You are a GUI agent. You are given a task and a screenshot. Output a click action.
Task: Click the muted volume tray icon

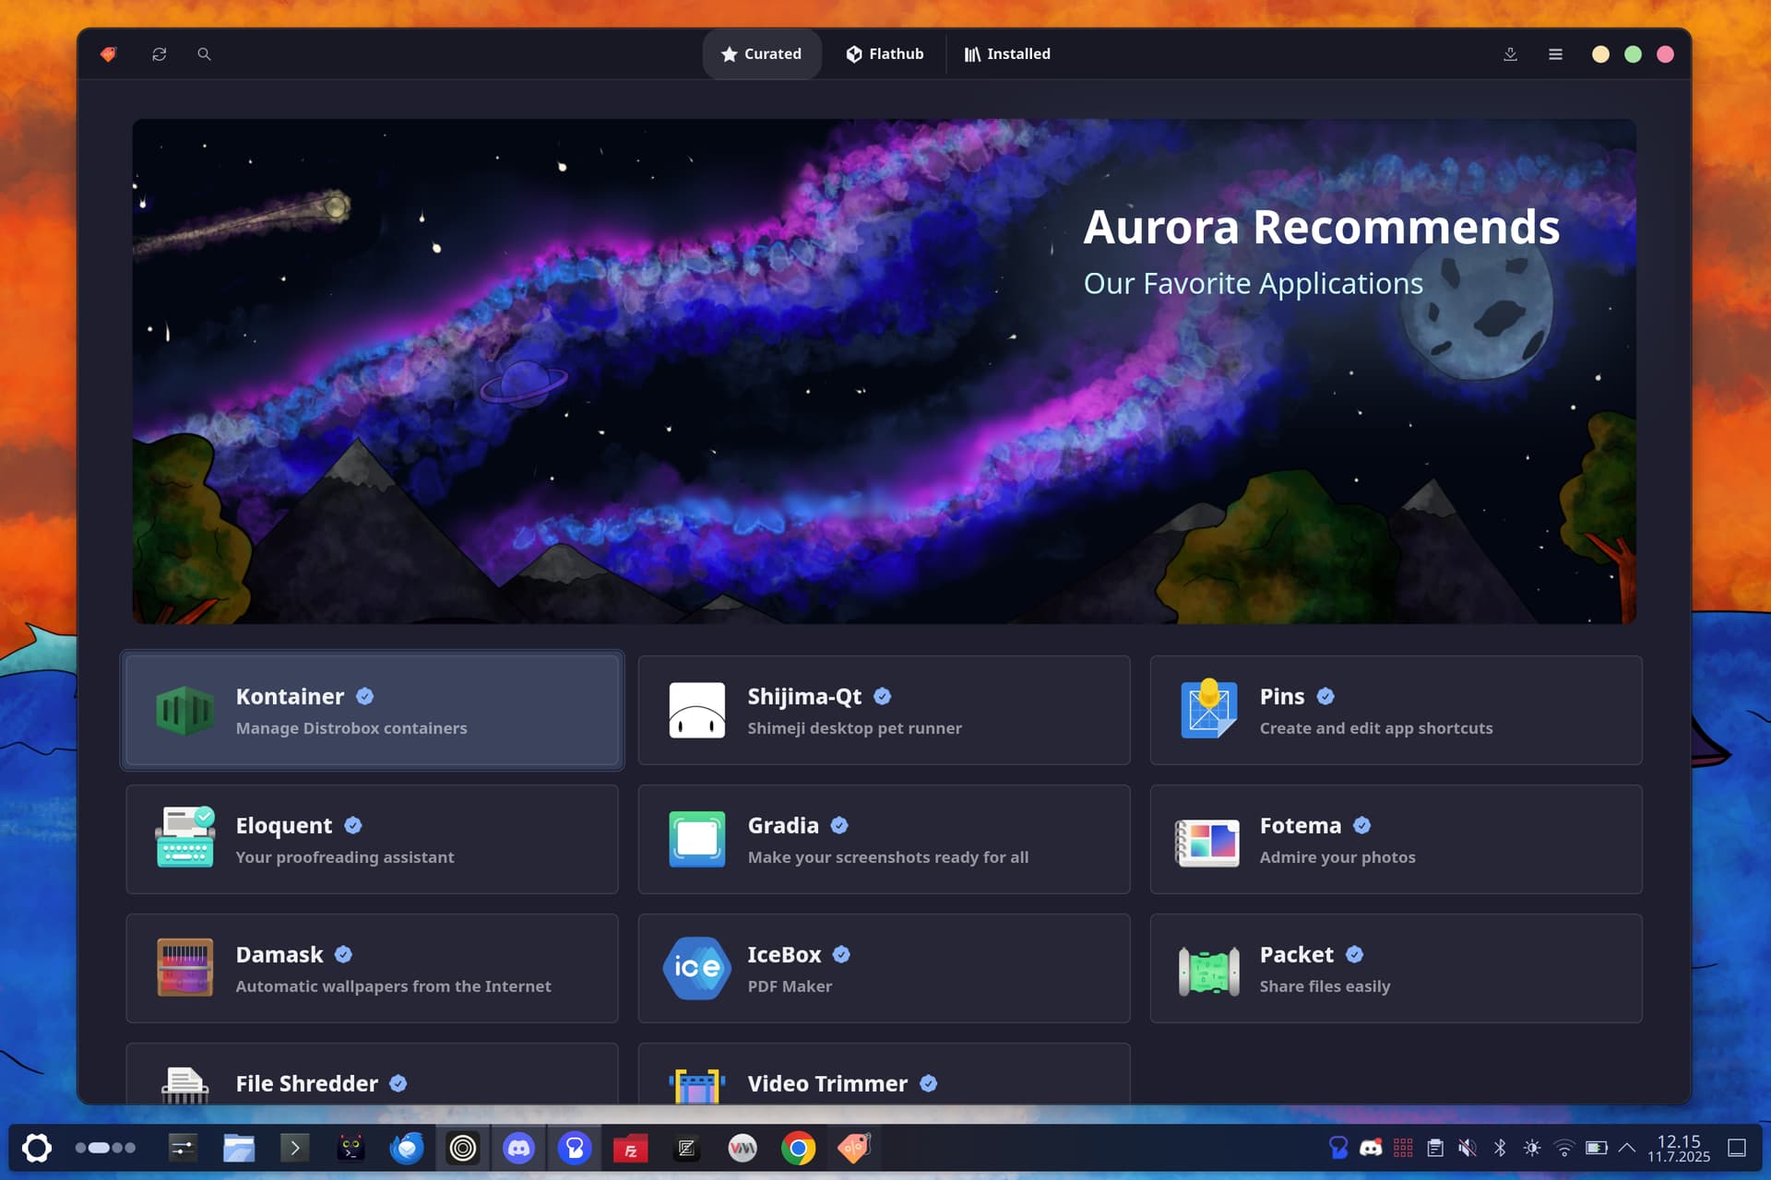1467,1148
